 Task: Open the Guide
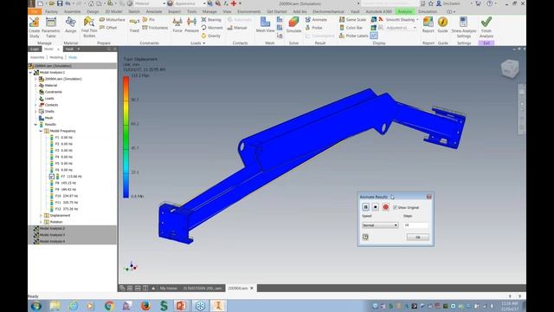coord(442,25)
